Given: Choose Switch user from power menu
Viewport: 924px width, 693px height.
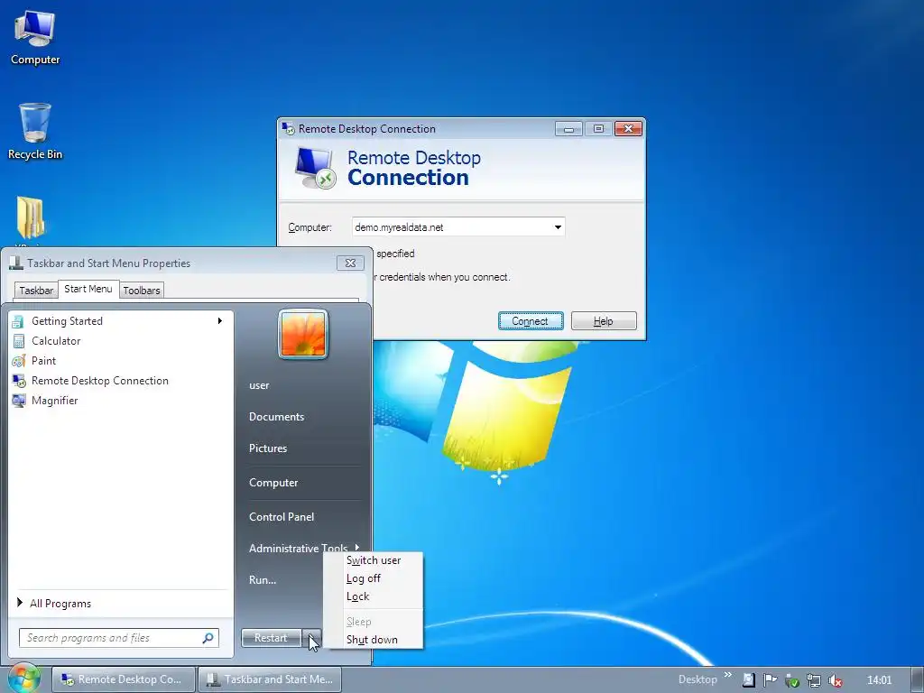Looking at the screenshot, I should coord(374,560).
